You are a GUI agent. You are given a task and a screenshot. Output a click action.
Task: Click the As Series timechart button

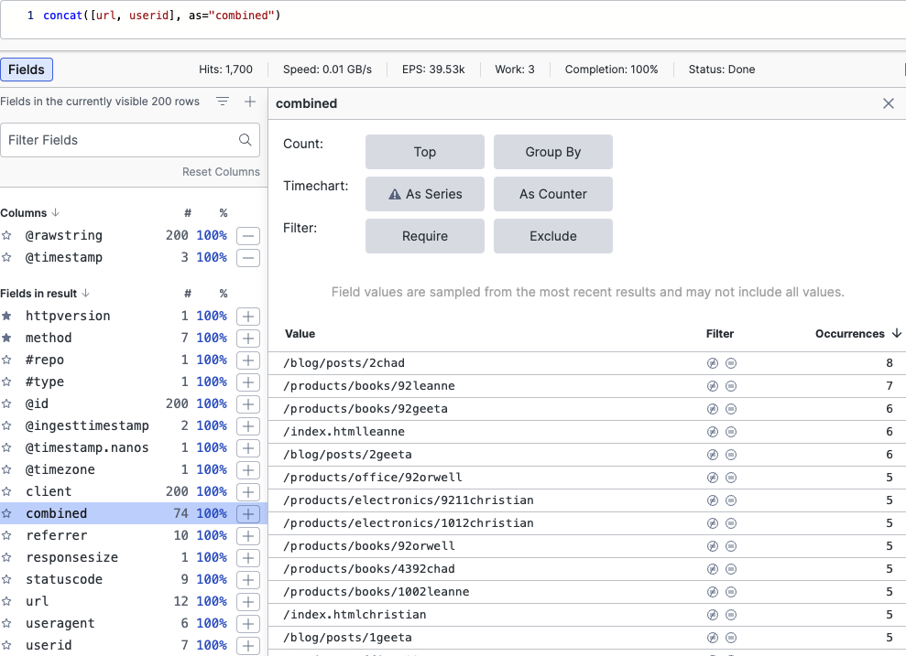[x=424, y=194]
